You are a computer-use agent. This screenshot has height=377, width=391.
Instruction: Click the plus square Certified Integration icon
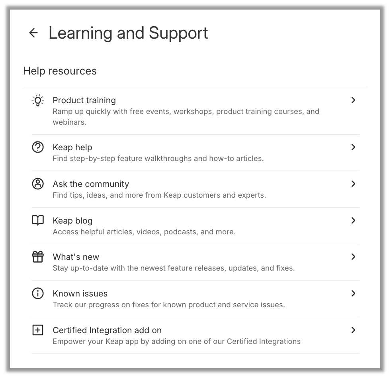(x=38, y=330)
